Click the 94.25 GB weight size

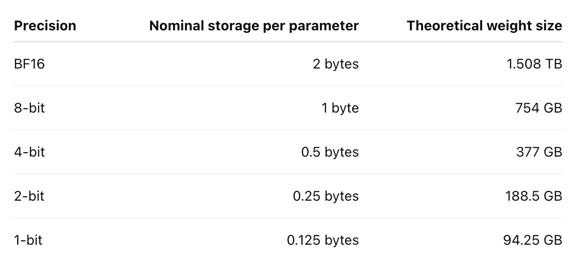coord(532,240)
